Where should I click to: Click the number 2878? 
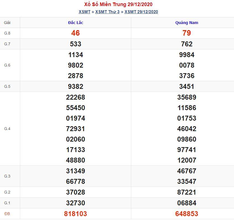pos(75,76)
